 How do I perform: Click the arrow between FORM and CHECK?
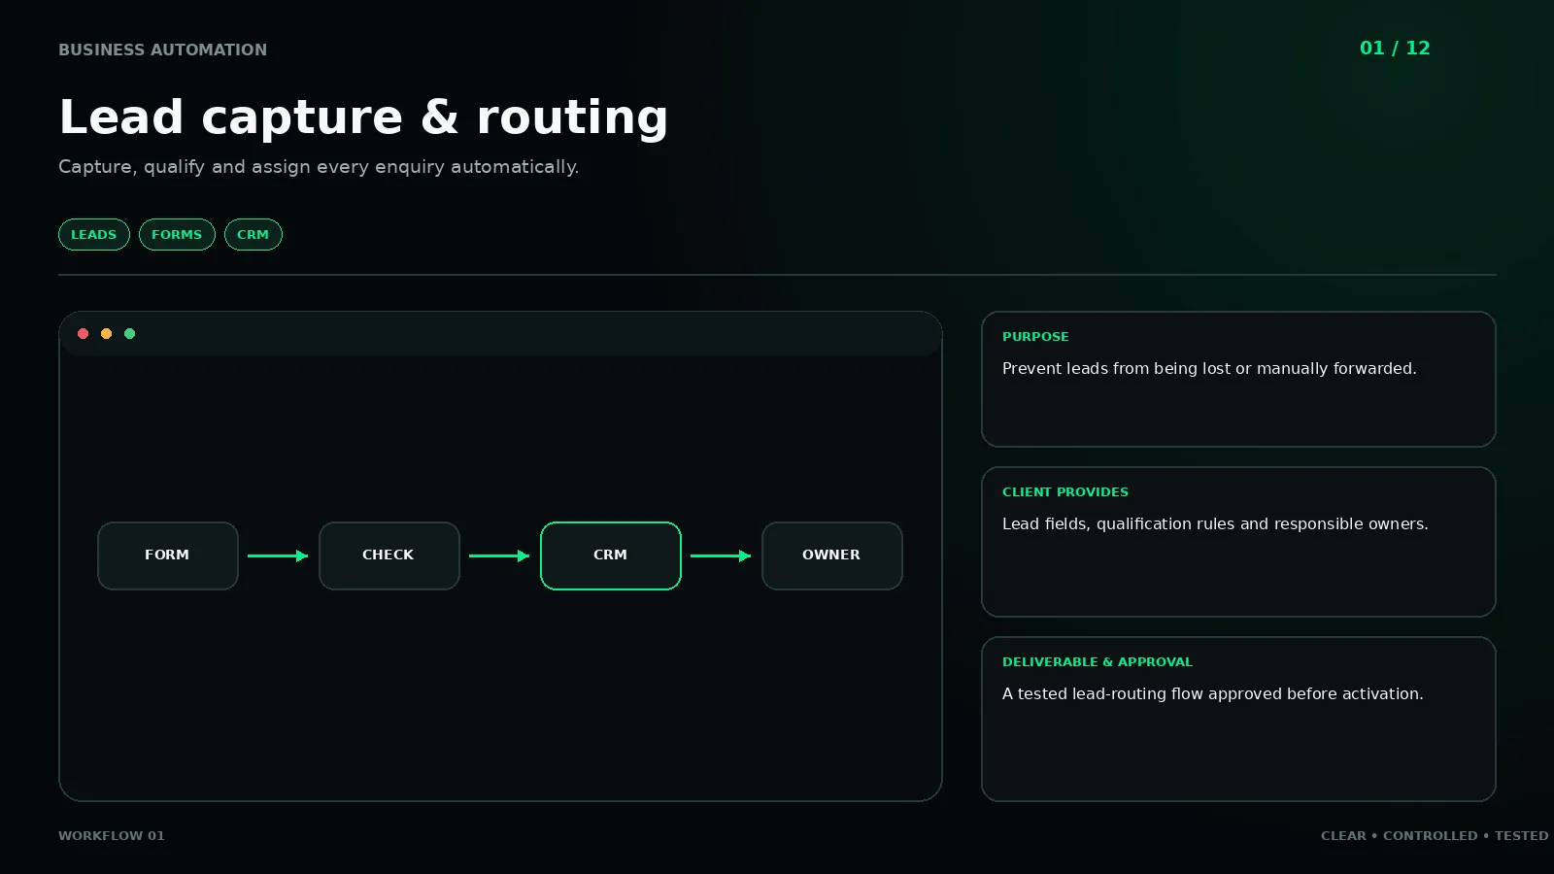278,555
